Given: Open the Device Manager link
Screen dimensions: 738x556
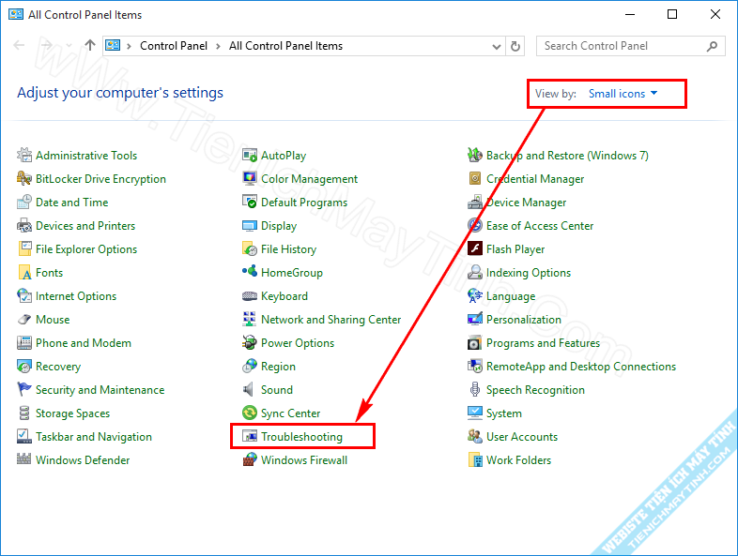Looking at the screenshot, I should (526, 203).
